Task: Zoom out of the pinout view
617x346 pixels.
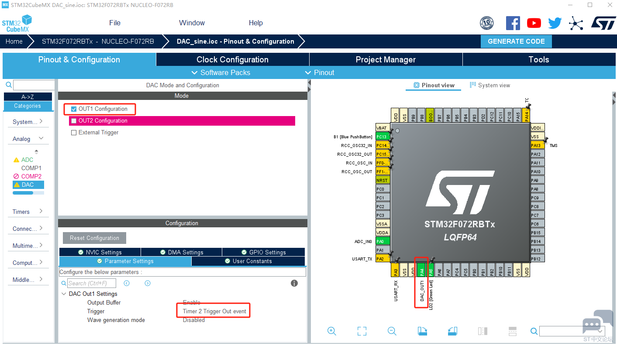Action: coord(392,331)
